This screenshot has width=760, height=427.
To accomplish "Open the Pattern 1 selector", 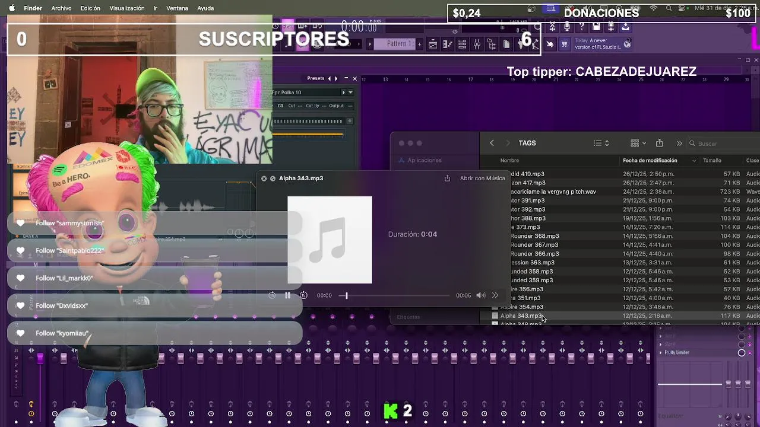I will tap(394, 44).
